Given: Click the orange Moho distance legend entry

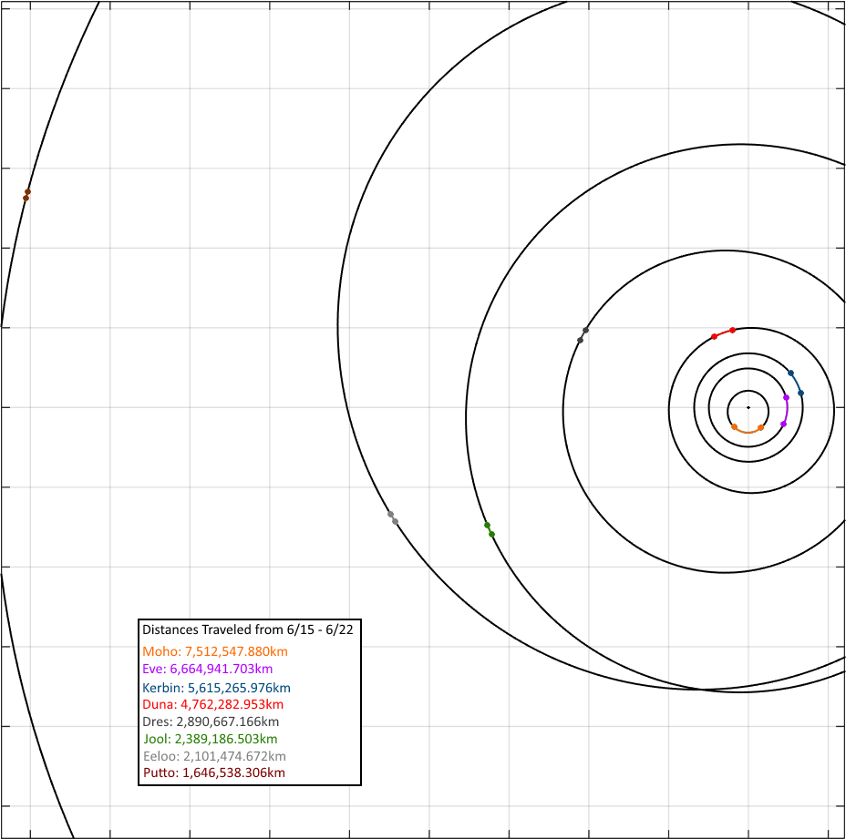Looking at the screenshot, I should tap(215, 651).
